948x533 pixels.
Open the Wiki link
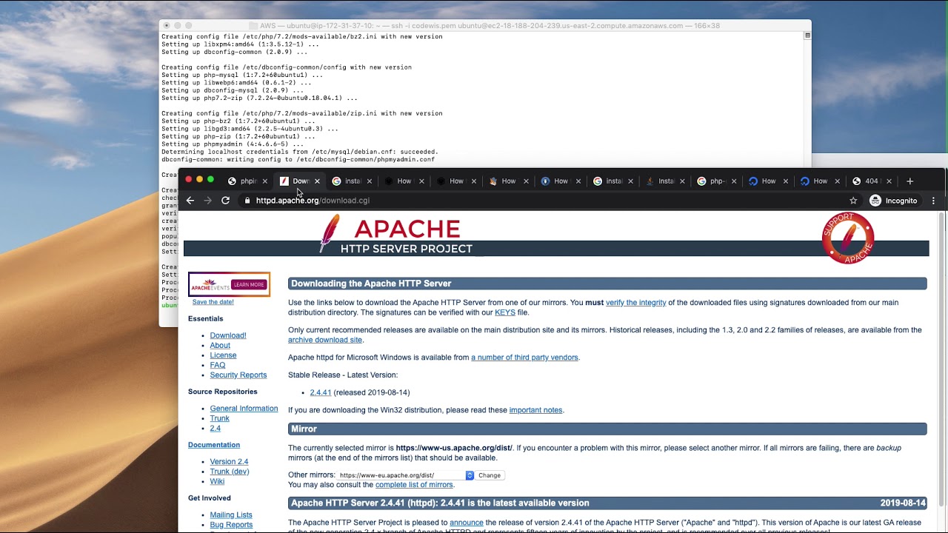[x=217, y=481]
